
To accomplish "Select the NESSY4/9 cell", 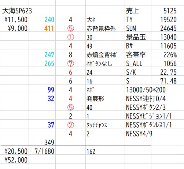I will click(x=139, y=134).
